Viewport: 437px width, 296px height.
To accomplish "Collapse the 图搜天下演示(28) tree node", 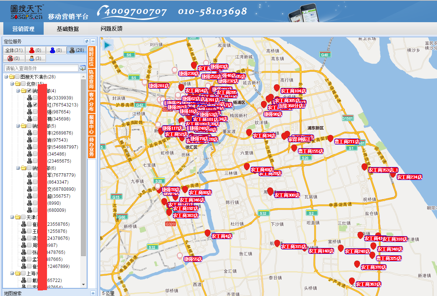I will pos(6,76).
